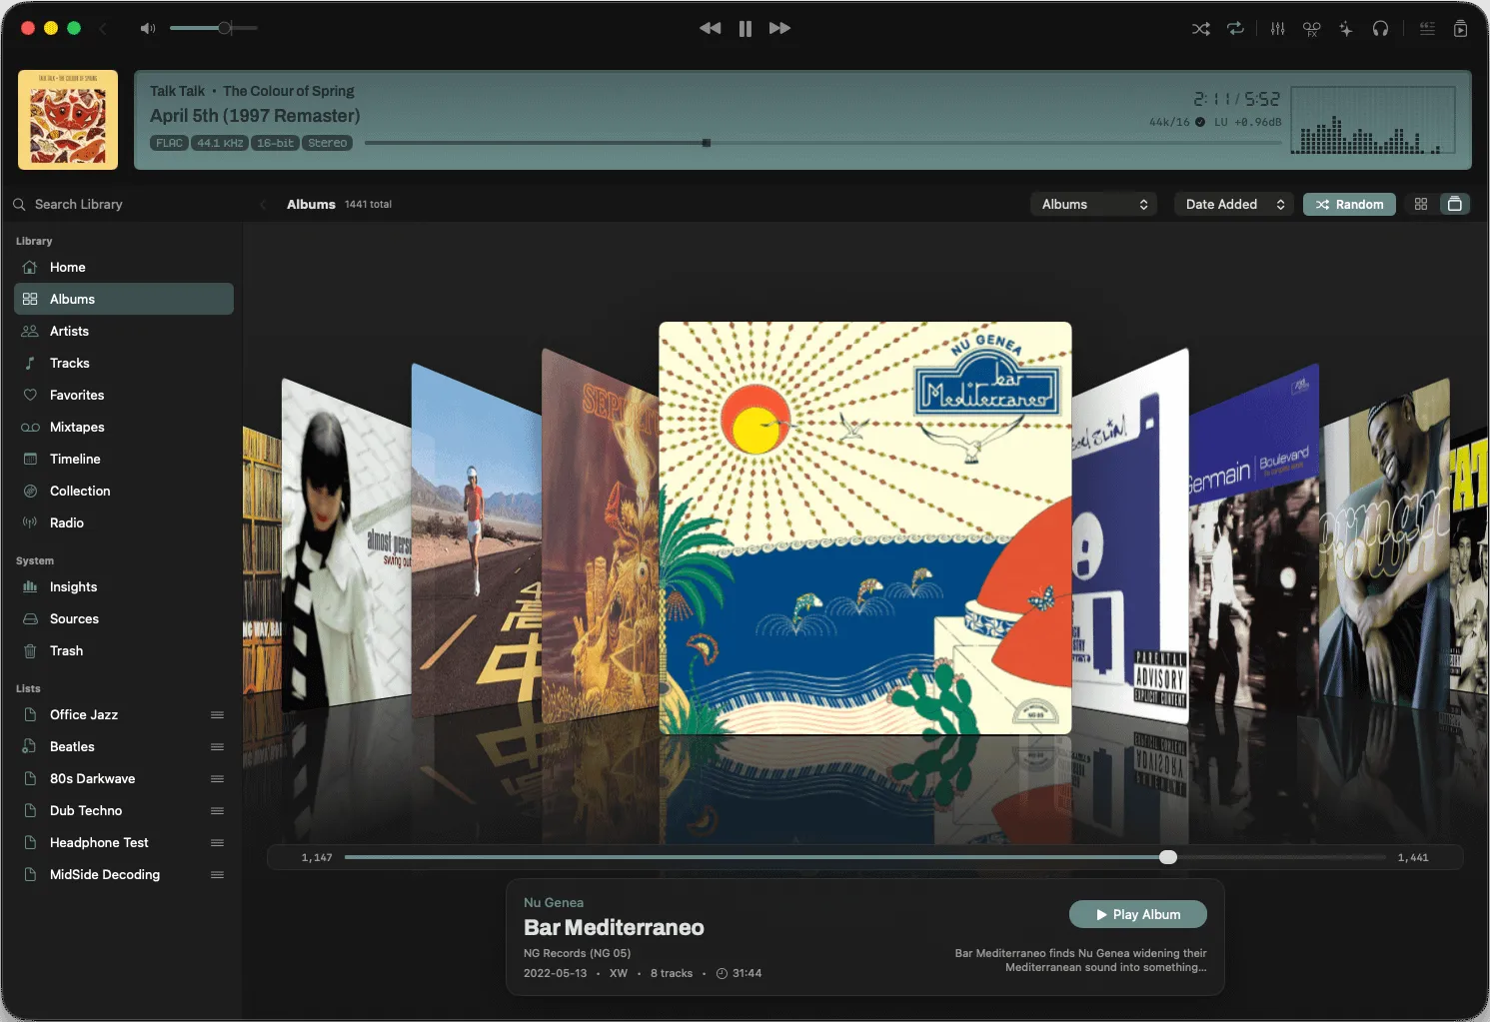The height and width of the screenshot is (1022, 1490).
Task: Click the handle icon beside Office Jazz
Action: pos(217,714)
